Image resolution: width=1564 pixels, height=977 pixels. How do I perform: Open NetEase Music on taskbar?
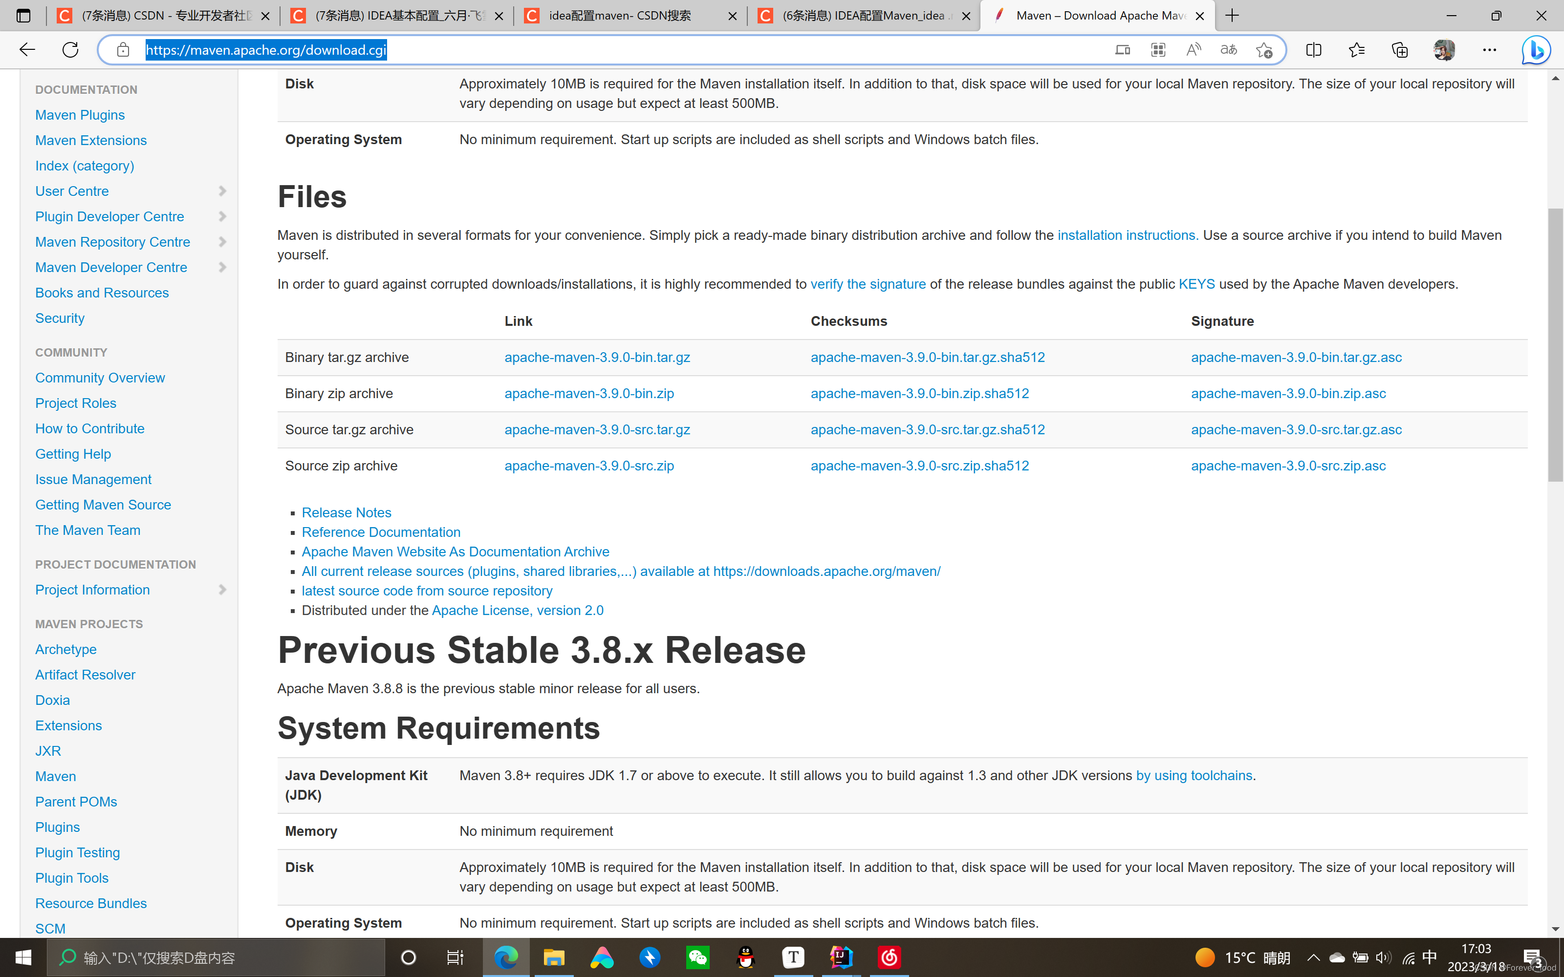[x=890, y=957]
